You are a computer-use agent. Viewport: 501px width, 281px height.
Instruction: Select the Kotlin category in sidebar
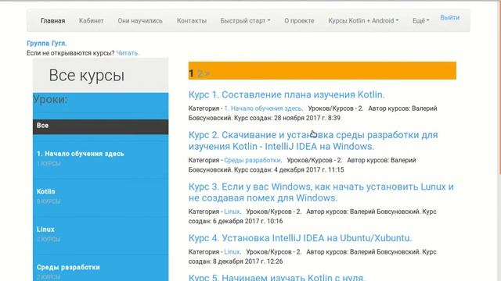45,191
